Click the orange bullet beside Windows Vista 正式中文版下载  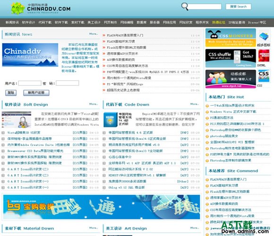(207, 112)
